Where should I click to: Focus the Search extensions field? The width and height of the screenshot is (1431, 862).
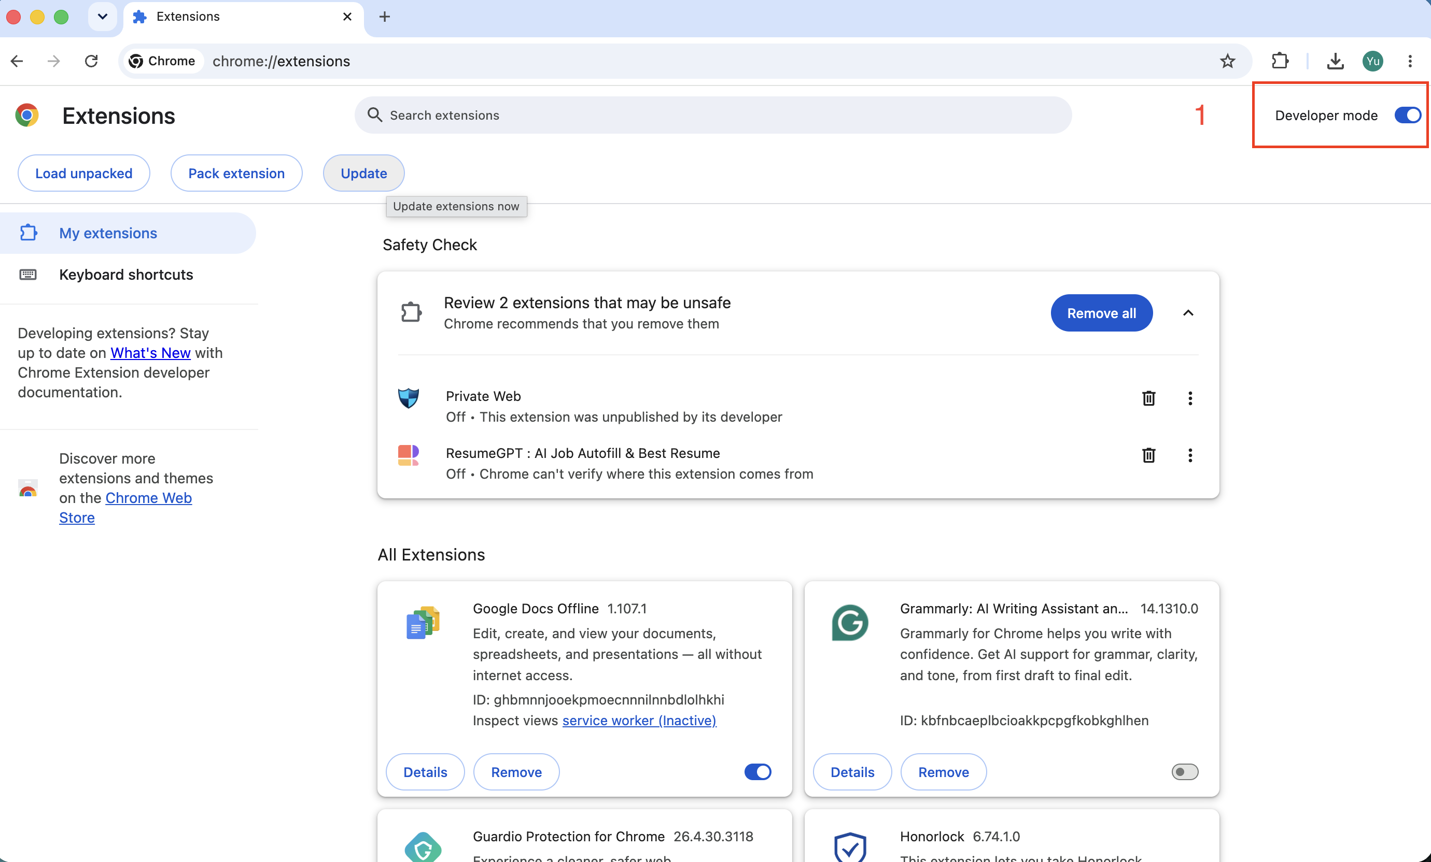pyautogui.click(x=713, y=116)
